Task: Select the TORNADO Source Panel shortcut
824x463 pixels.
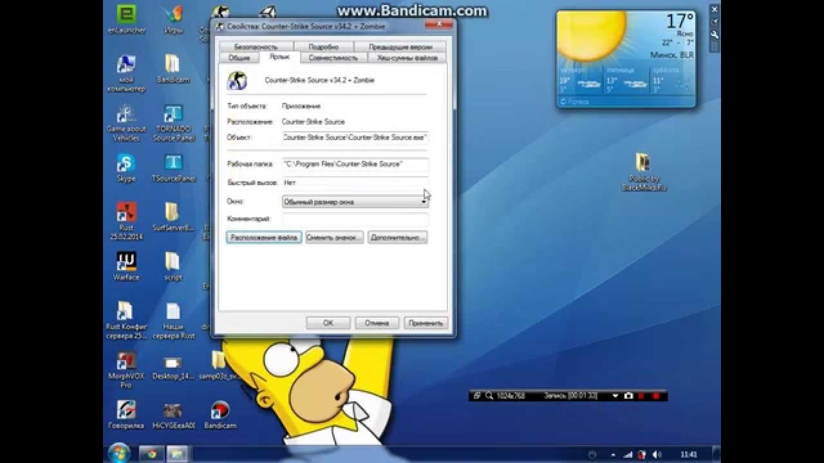Action: tap(173, 123)
